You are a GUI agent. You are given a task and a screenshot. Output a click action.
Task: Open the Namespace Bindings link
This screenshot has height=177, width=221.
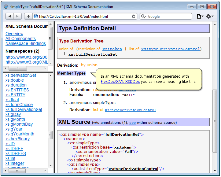pos(26,43)
